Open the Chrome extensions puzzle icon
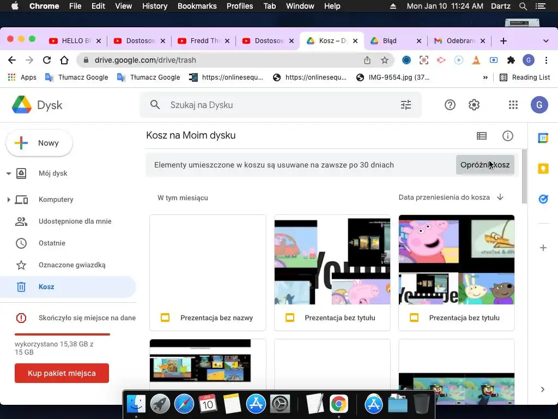 pos(511,60)
